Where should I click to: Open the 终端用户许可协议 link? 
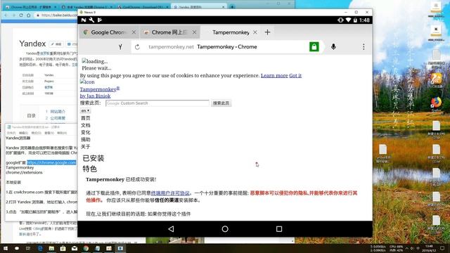point(170,193)
